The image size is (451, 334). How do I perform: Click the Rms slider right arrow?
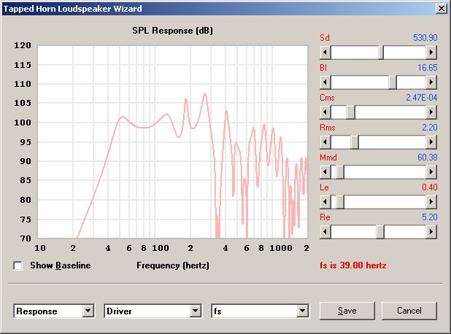[x=431, y=142]
